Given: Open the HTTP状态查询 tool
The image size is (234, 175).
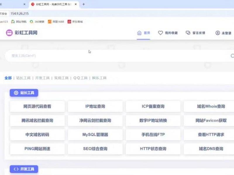Looking at the screenshot, I should click(153, 149).
